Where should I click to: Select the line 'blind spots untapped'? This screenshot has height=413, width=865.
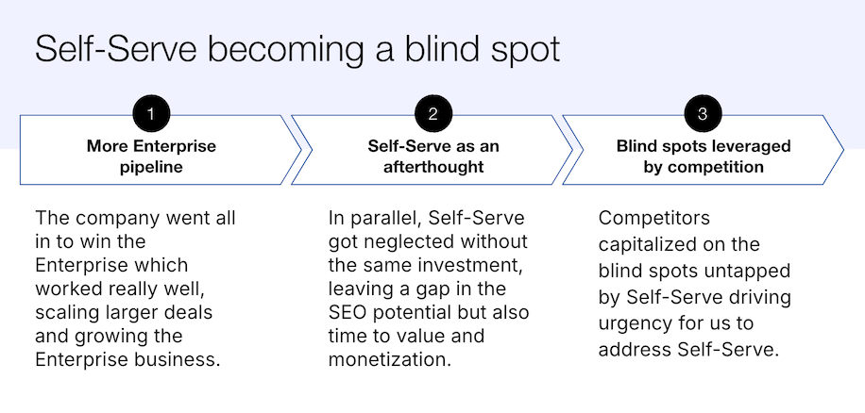click(x=694, y=271)
